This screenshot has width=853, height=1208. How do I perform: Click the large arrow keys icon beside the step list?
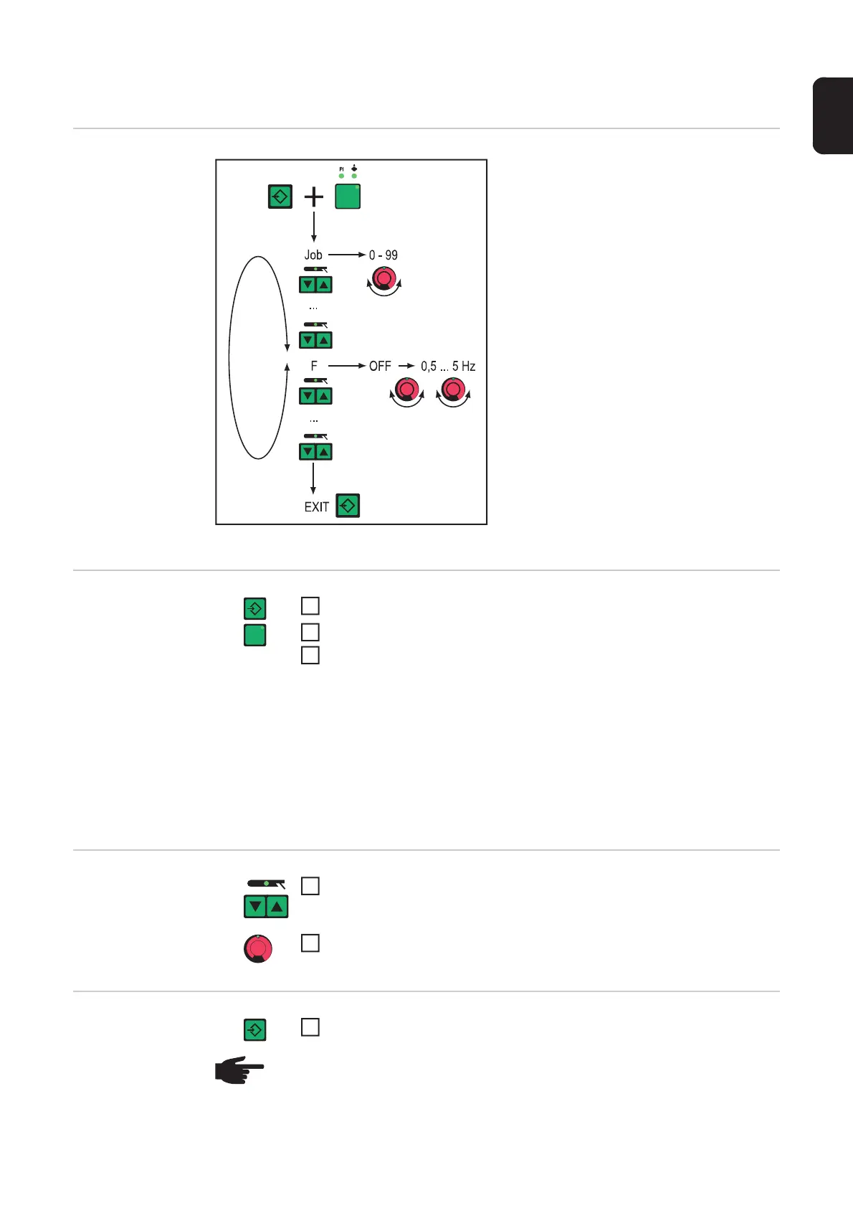point(267,907)
